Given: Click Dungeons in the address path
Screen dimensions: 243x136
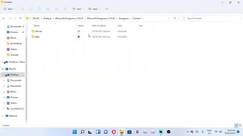Looking at the screenshot, I should click(x=124, y=19).
